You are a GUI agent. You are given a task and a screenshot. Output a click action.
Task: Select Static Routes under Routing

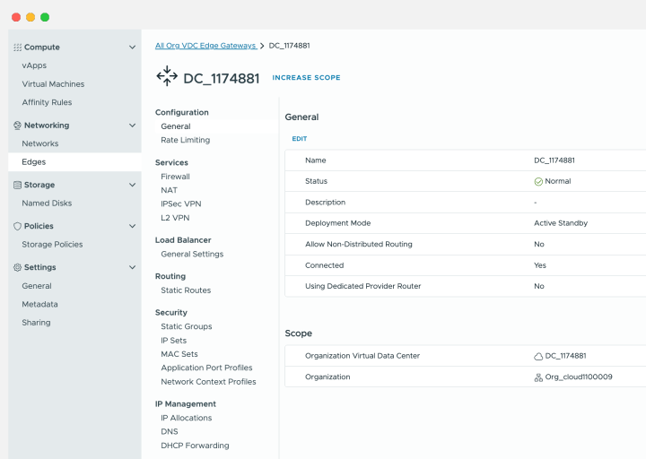(x=186, y=290)
